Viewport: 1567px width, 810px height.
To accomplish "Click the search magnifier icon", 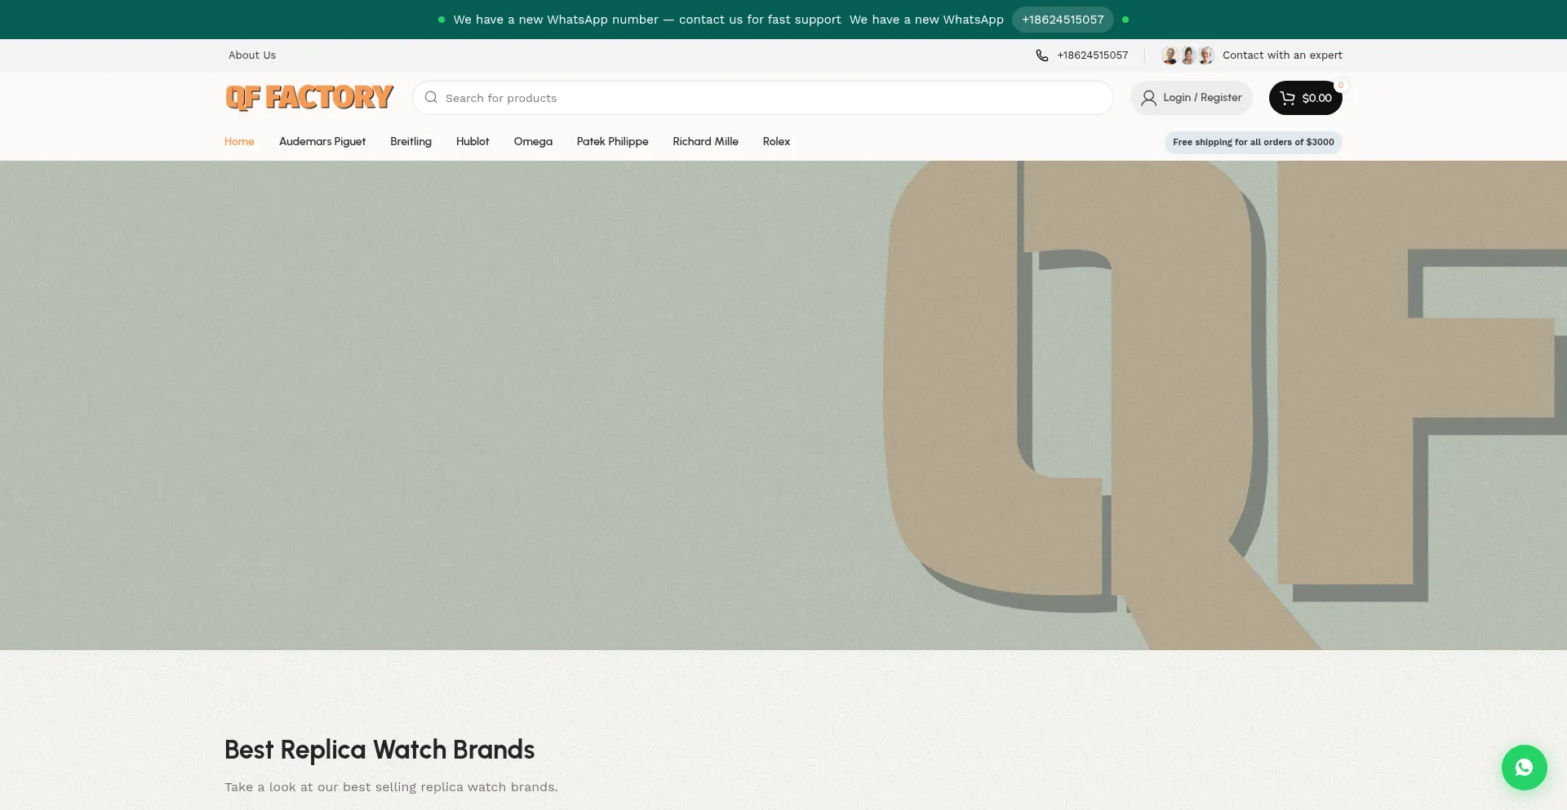I will (x=431, y=98).
